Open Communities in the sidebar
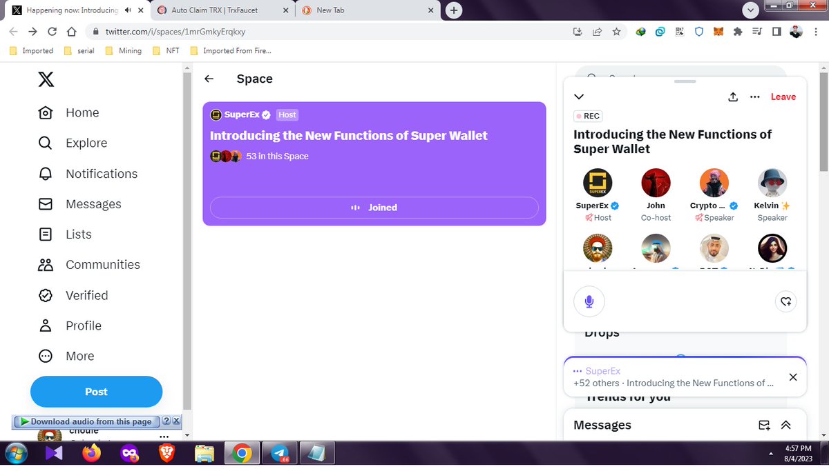The image size is (829, 471). (x=89, y=265)
